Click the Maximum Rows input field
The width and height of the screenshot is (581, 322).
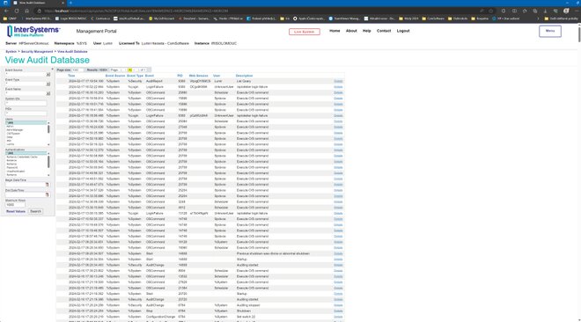pos(15,205)
